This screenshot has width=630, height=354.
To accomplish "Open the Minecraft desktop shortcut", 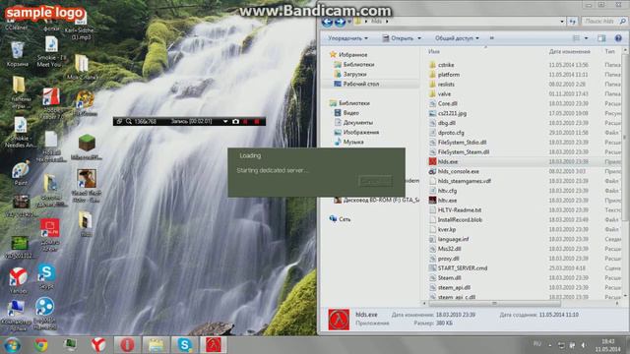I will coord(87,147).
